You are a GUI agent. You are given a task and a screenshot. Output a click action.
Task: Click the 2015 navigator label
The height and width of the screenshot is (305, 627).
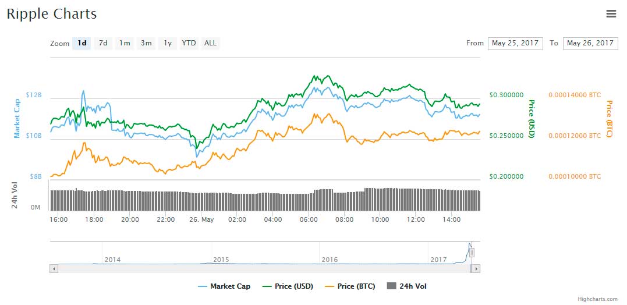[x=221, y=260]
